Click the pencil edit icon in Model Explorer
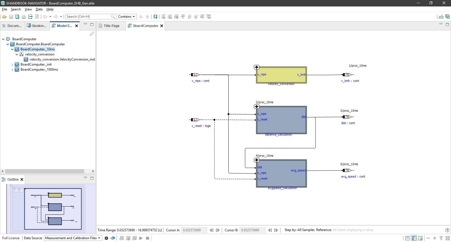This screenshot has height=242, width=451. point(92,34)
